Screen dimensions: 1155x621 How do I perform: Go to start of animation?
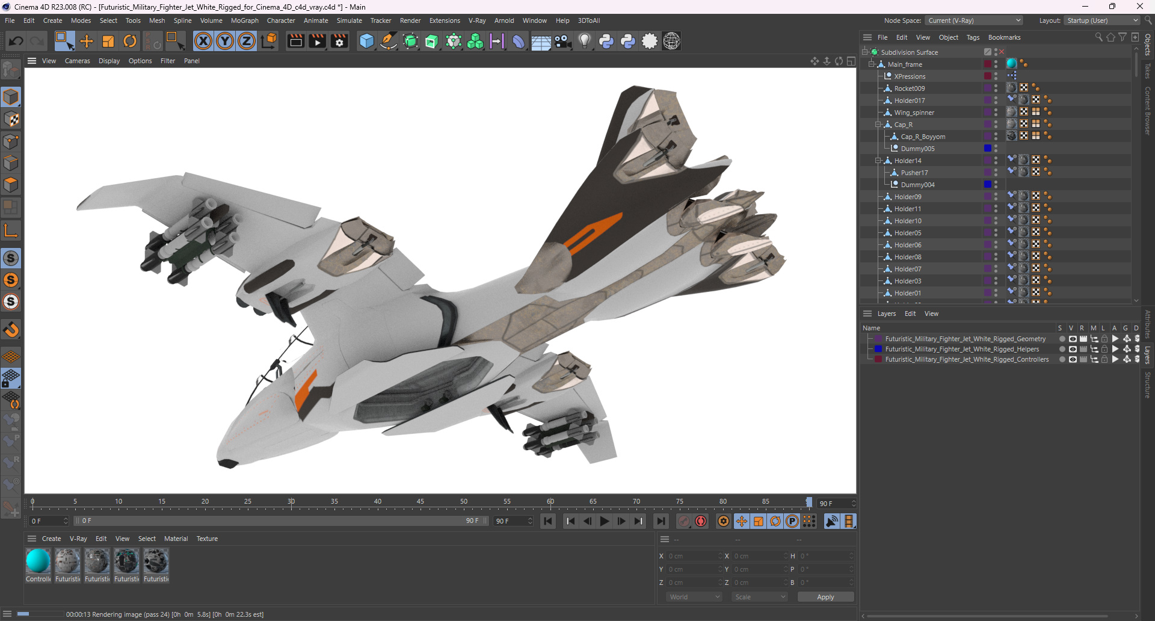click(x=548, y=521)
